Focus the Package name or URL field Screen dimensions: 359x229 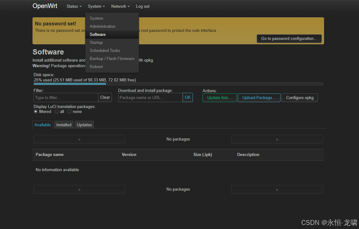[150, 97]
